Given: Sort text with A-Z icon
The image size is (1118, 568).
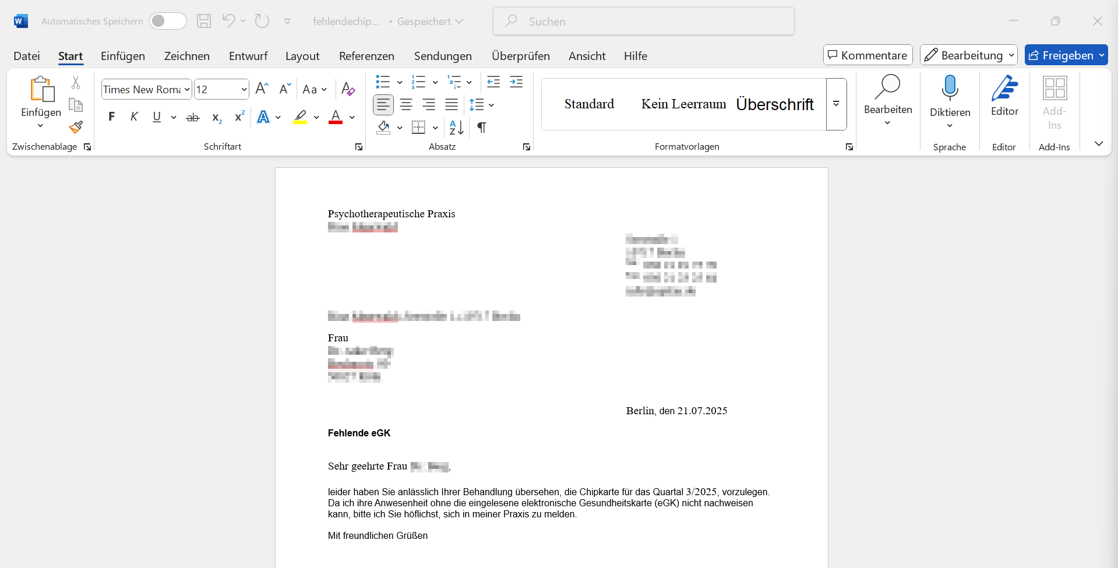Looking at the screenshot, I should click(457, 127).
